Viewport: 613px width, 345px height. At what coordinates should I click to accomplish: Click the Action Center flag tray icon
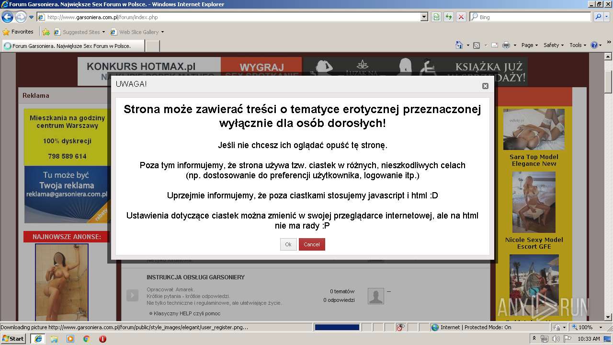(568, 339)
